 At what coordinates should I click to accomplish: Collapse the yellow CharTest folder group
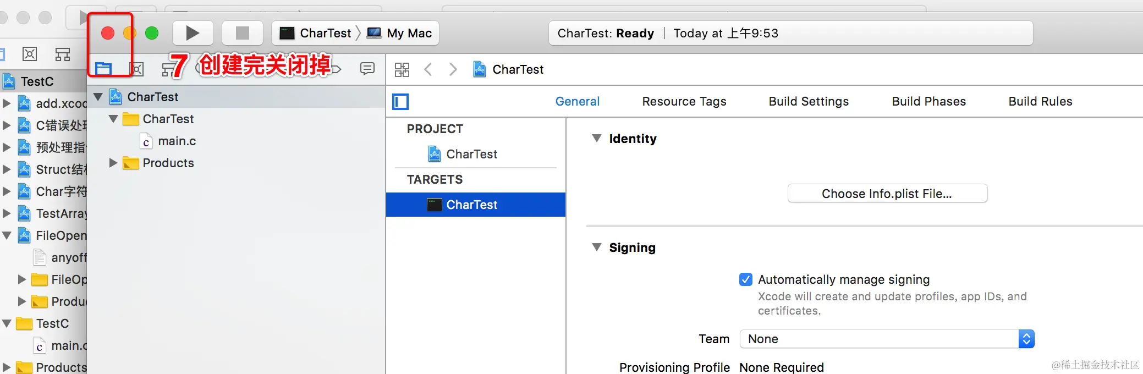point(114,119)
